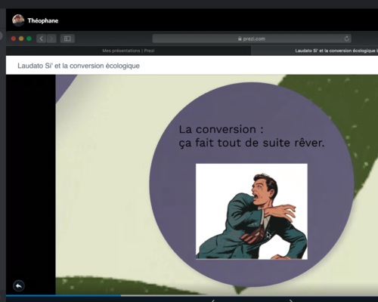This screenshot has height=302, width=378.
Task: Click the green fullscreen window button
Action: (x=29, y=39)
